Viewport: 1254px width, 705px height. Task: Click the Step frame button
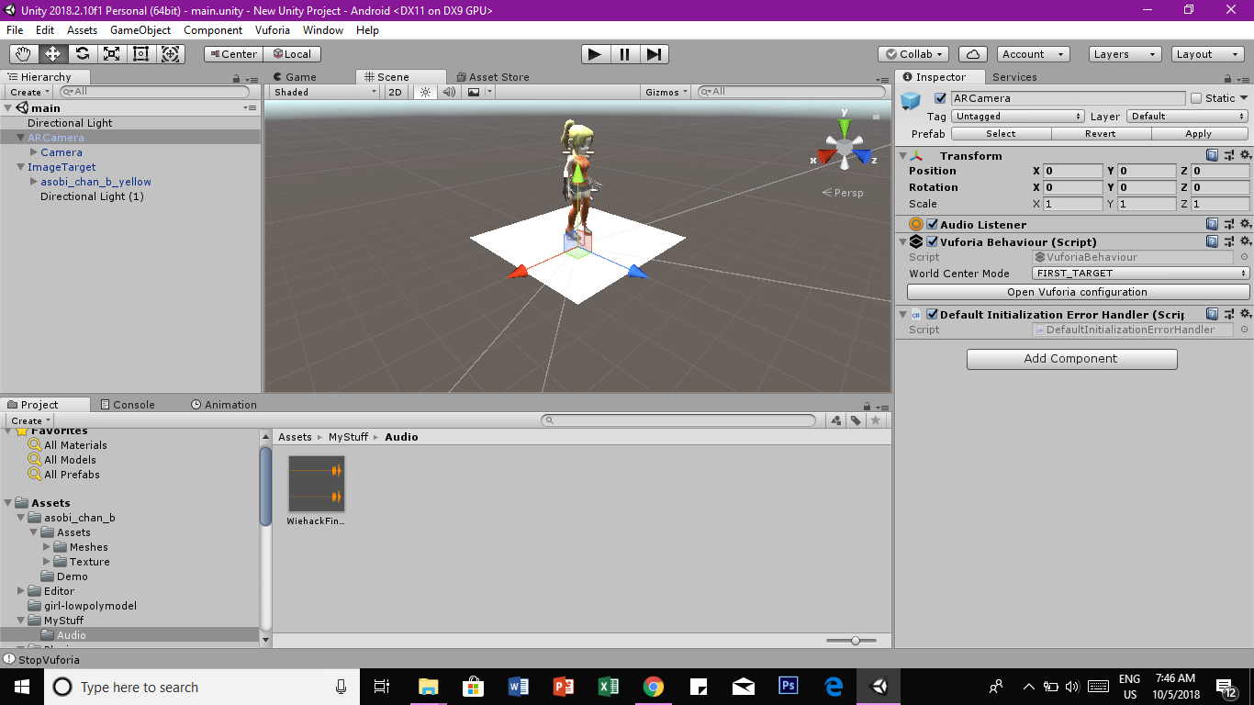(653, 54)
